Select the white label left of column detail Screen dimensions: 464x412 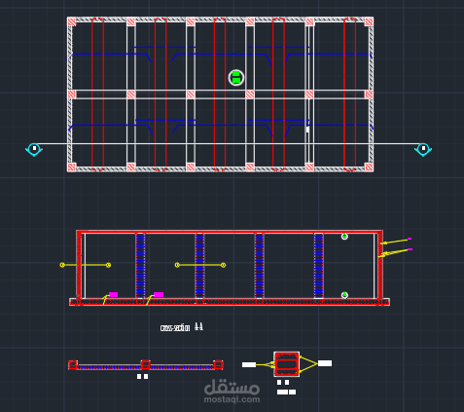[249, 365]
